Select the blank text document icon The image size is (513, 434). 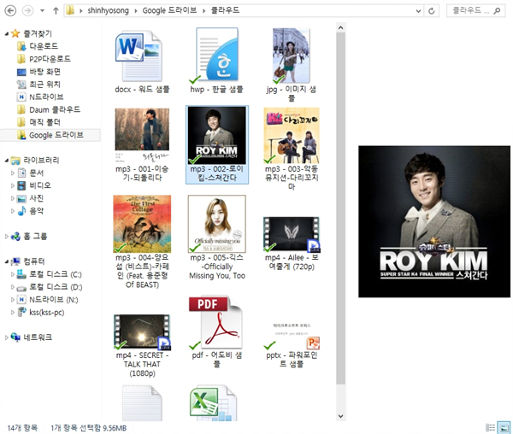tap(142, 403)
